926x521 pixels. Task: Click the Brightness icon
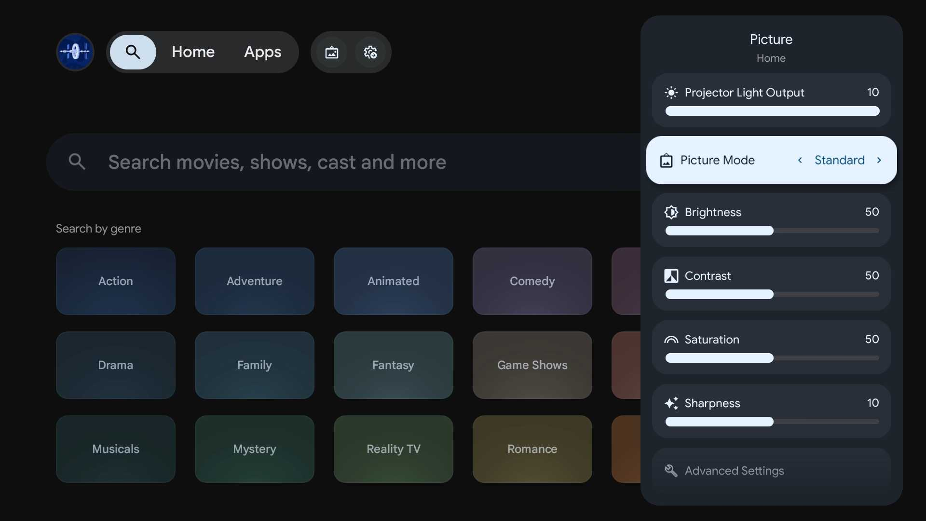[x=671, y=212]
